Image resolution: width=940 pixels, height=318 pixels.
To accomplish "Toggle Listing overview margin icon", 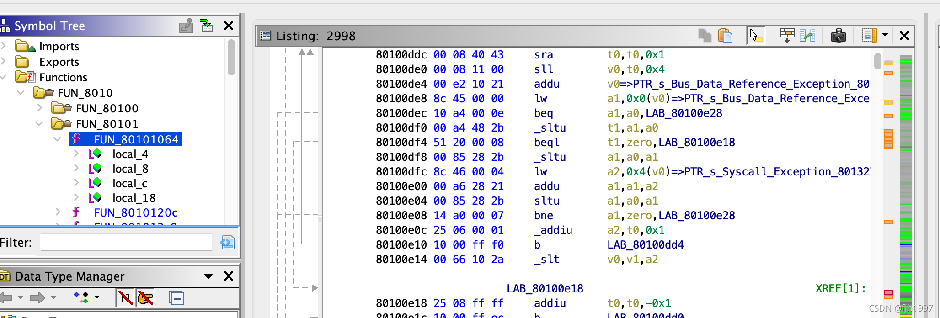I will coord(869,35).
